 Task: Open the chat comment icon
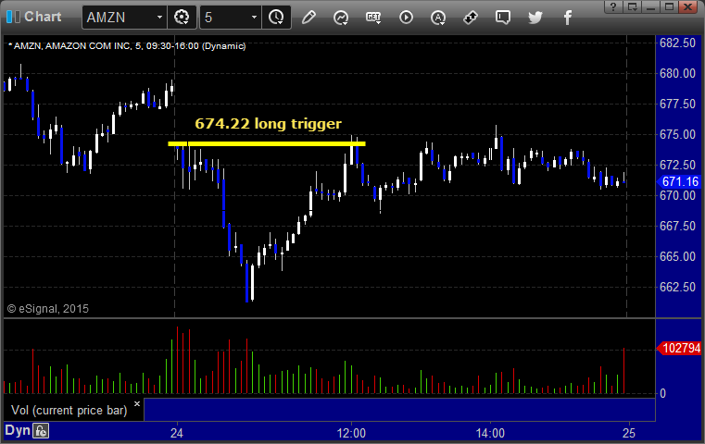click(503, 18)
